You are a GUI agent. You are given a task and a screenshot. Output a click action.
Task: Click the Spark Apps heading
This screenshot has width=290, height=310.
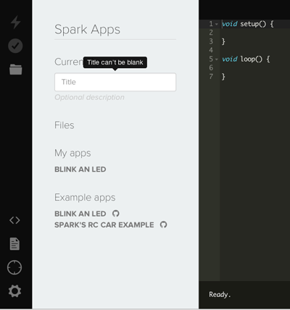click(87, 30)
